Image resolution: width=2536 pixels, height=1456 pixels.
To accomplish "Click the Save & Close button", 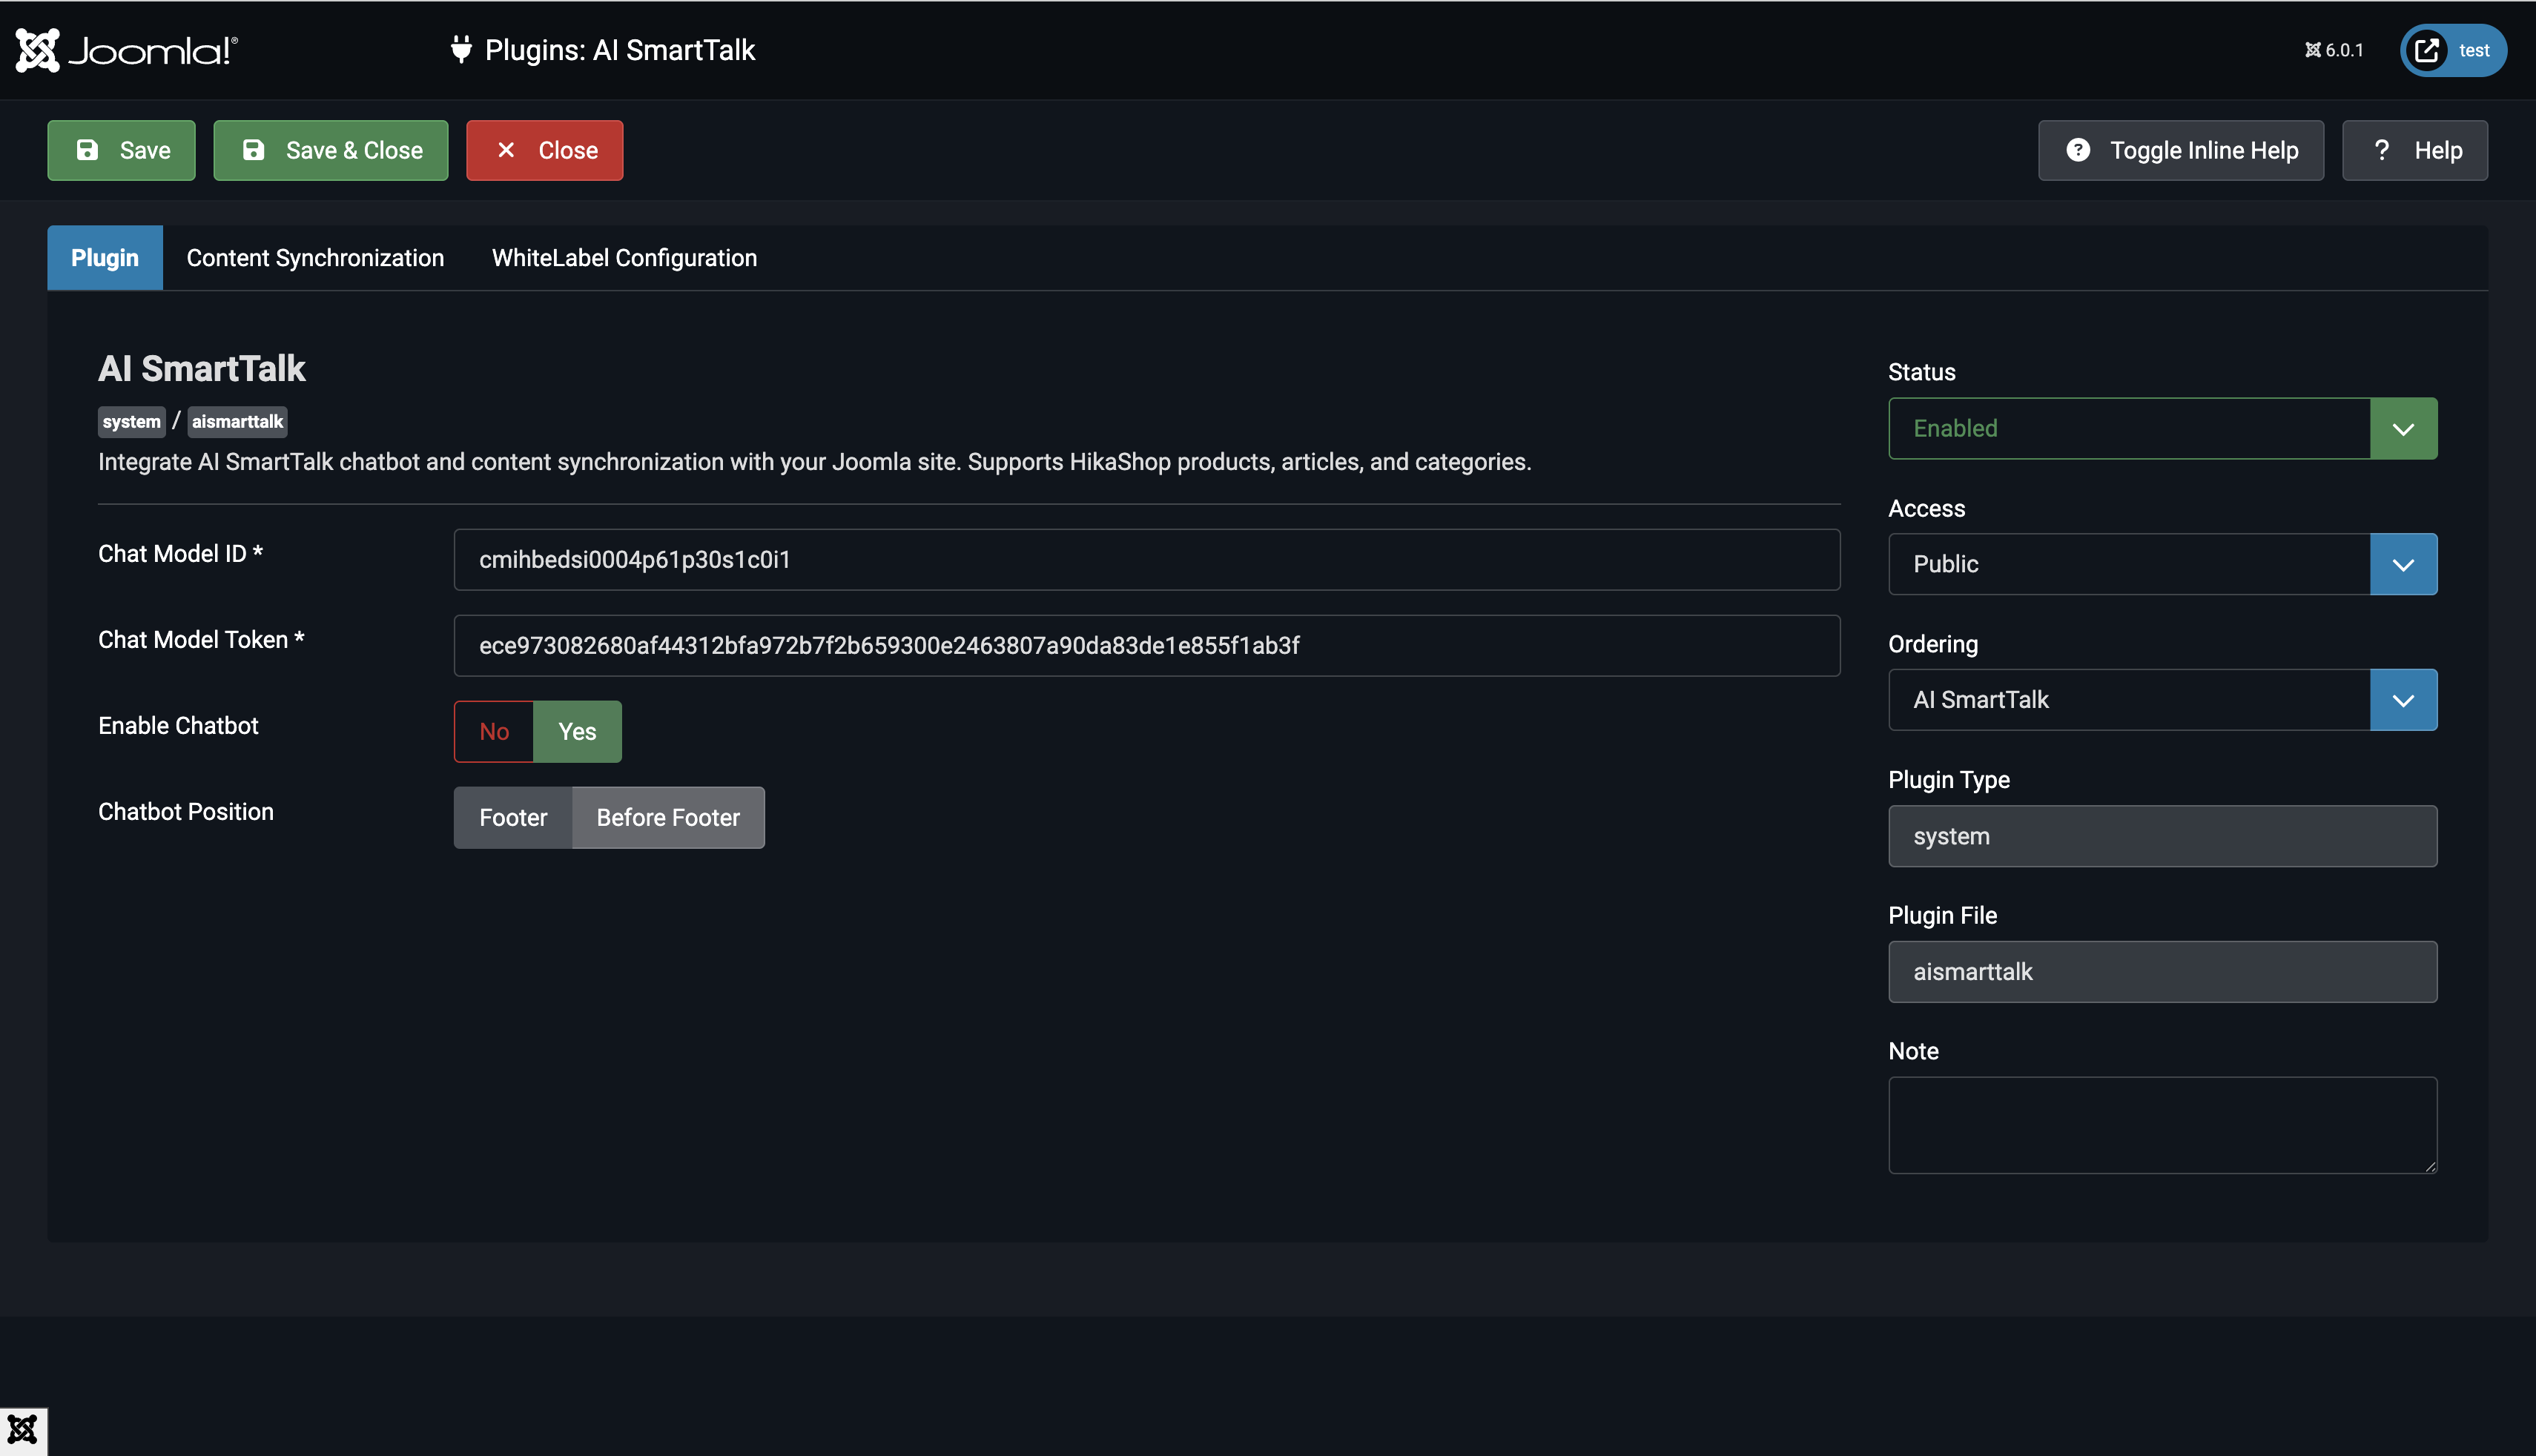I will coord(331,150).
